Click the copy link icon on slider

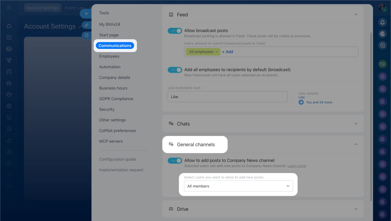87,25
